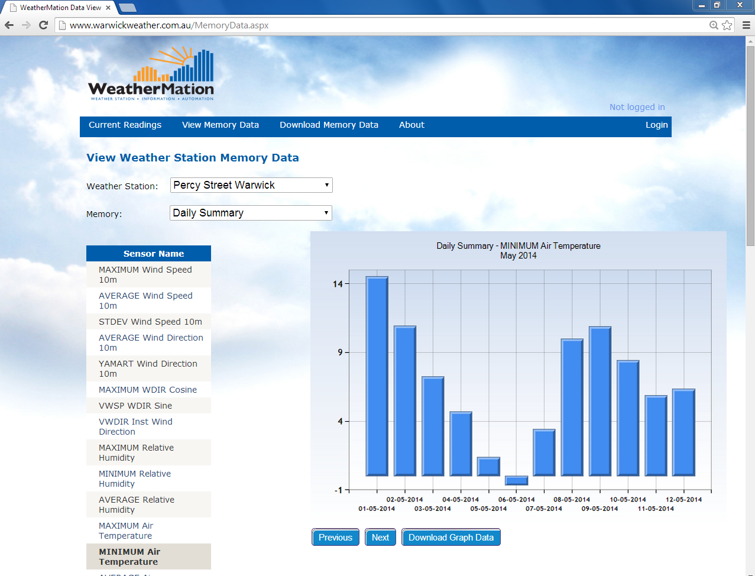This screenshot has height=576, width=755.
Task: Open Current Readings menu item
Action: [x=125, y=125]
